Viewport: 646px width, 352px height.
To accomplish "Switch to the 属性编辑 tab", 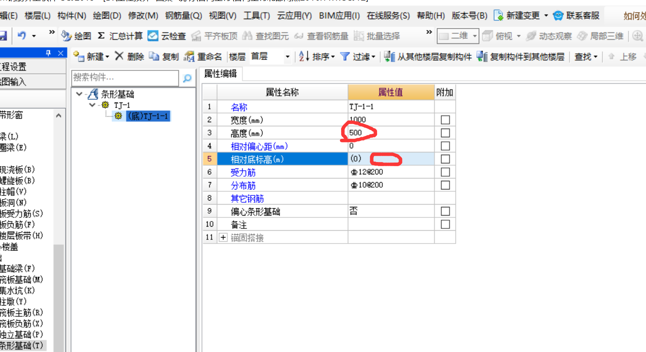I will click(x=220, y=74).
